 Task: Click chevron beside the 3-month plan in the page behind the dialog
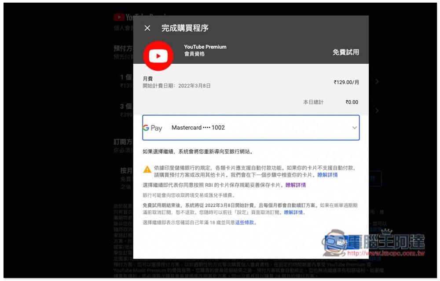pos(377,111)
